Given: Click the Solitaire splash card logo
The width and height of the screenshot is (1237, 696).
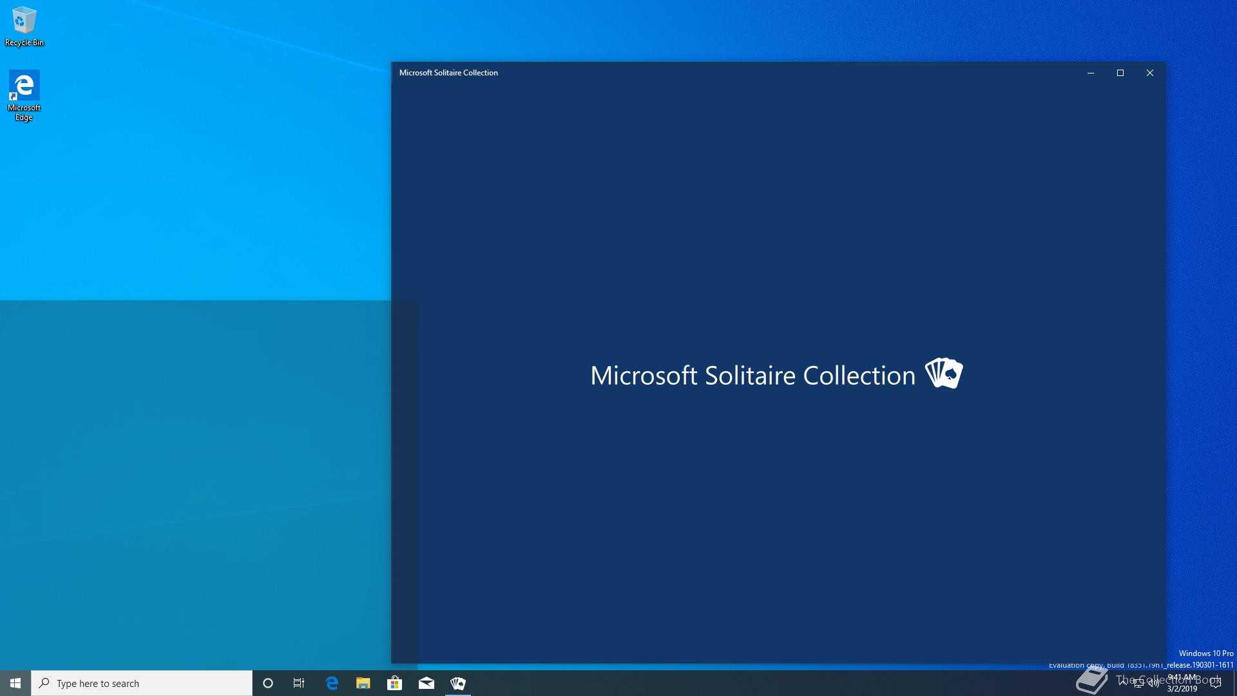Looking at the screenshot, I should 944,373.
